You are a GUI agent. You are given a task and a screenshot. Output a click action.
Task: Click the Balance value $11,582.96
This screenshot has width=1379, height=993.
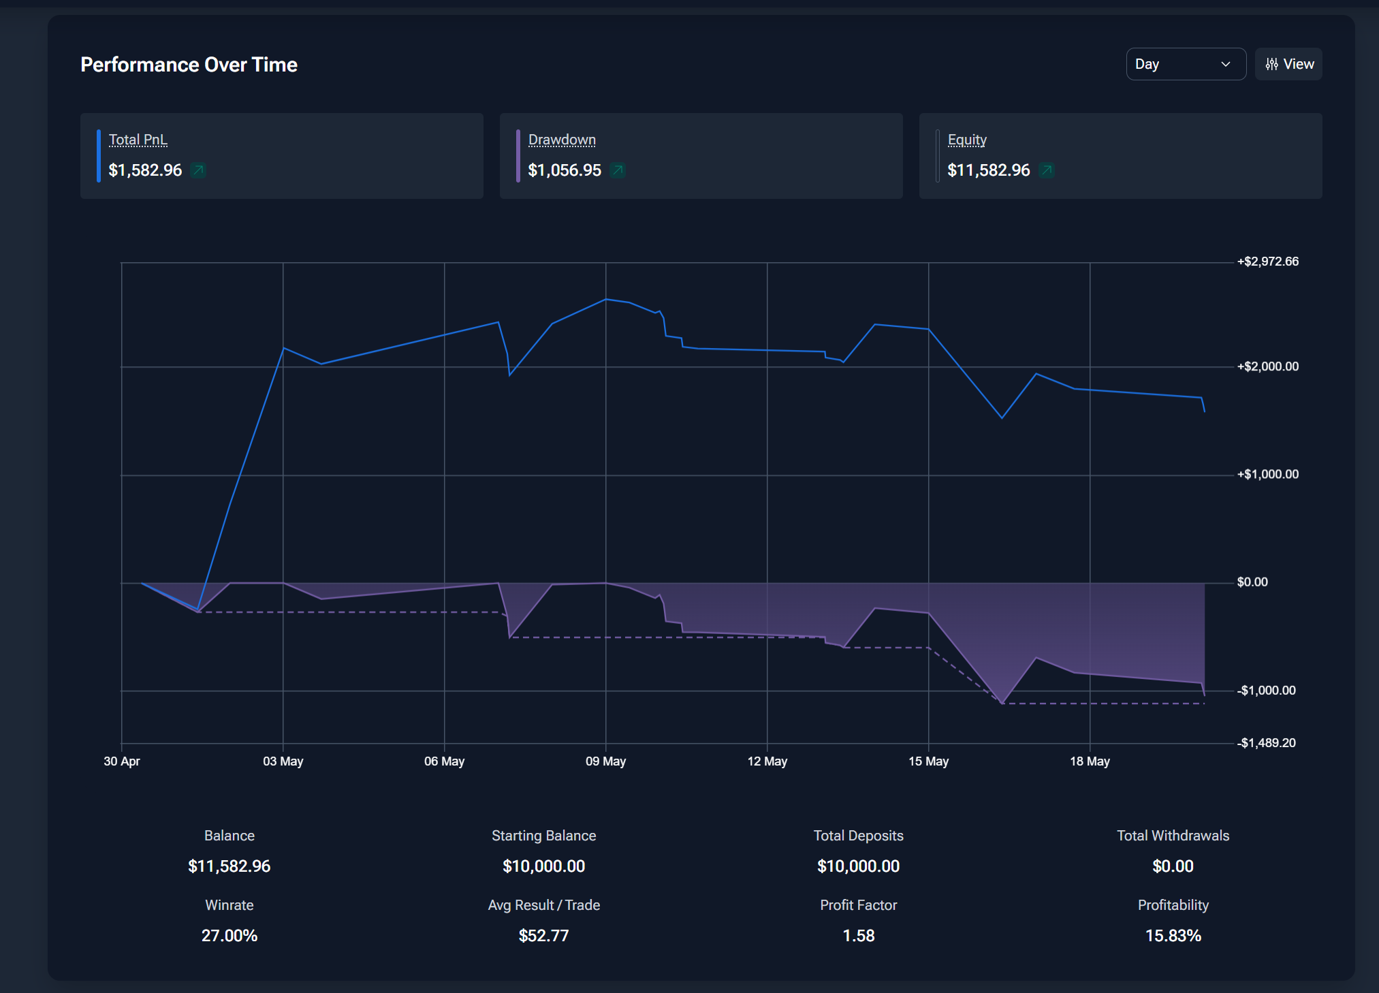(229, 866)
